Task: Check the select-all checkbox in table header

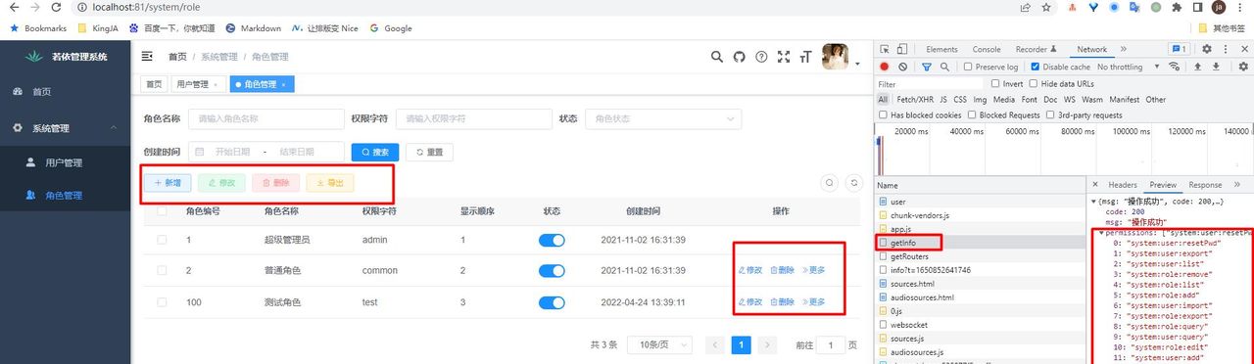Action: [x=162, y=211]
